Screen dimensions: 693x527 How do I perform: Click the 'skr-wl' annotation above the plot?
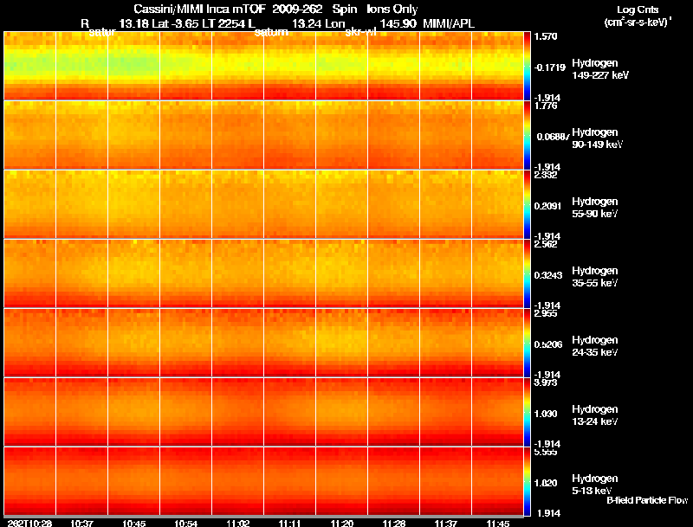coord(360,32)
